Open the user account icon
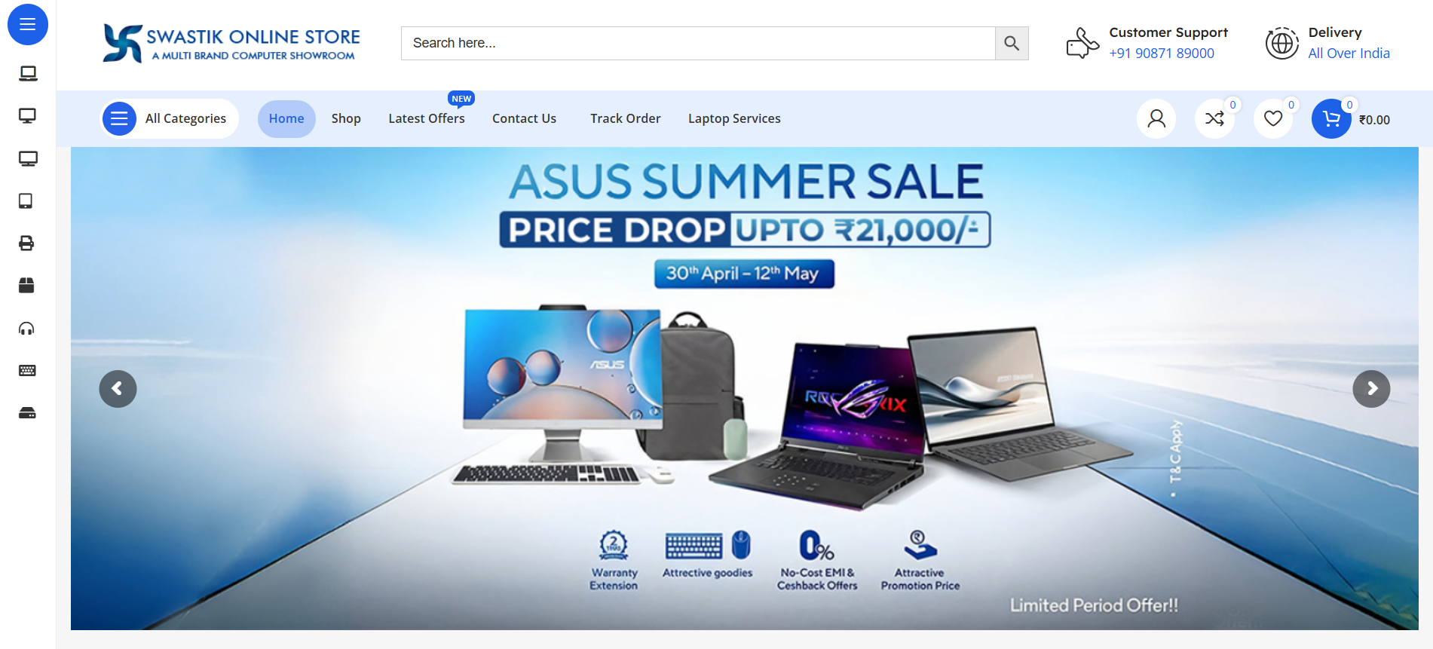 coord(1156,118)
